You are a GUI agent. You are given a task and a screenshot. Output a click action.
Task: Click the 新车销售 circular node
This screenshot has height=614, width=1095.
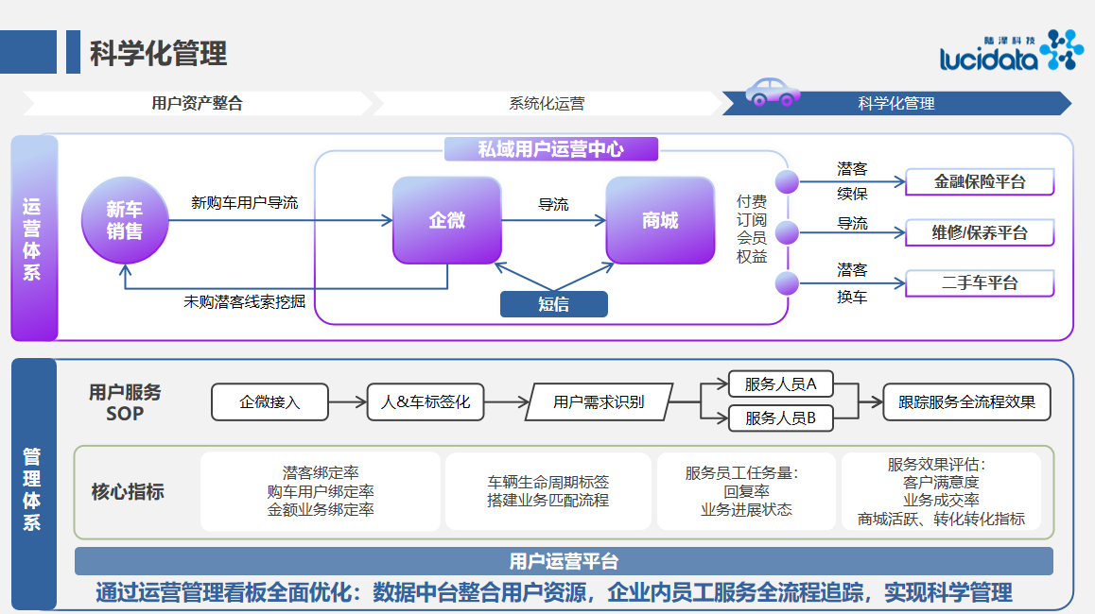pyautogui.click(x=126, y=219)
